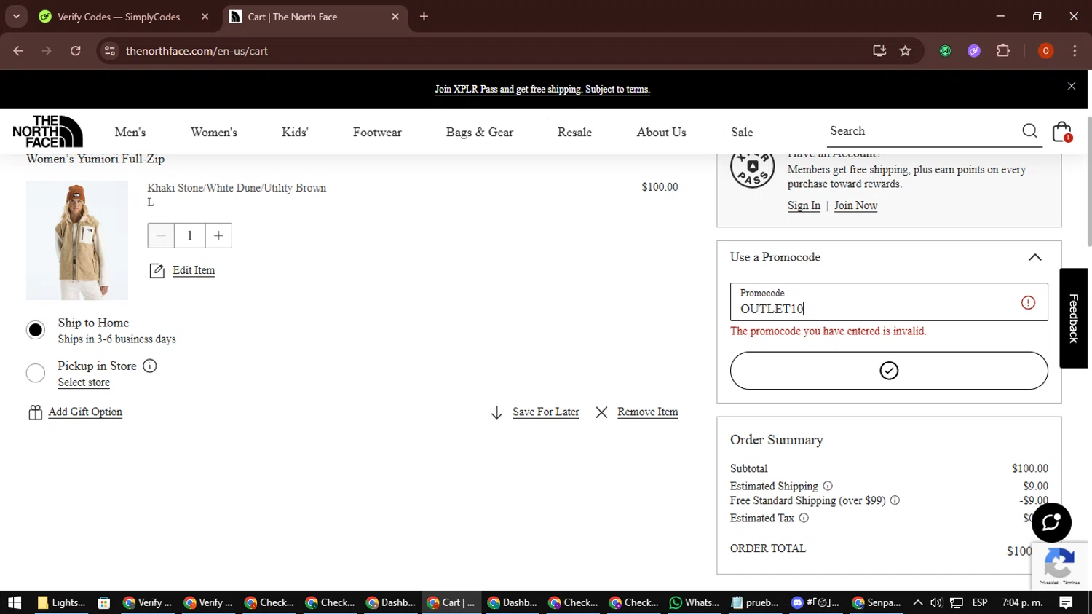The image size is (1092, 614).
Task: Open the Women's menu
Action: point(214,132)
